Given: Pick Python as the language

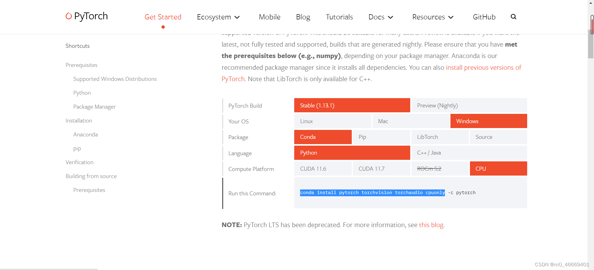Looking at the screenshot, I should click(x=352, y=153).
